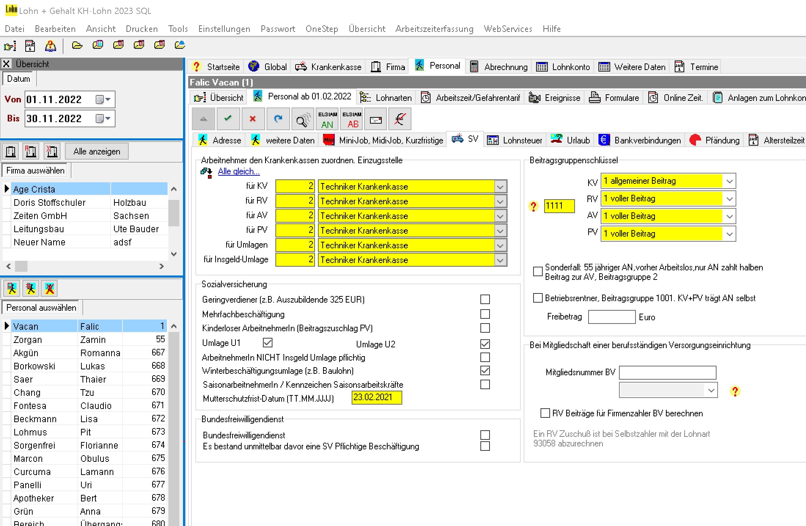Click the company icon with red mark

31,151
